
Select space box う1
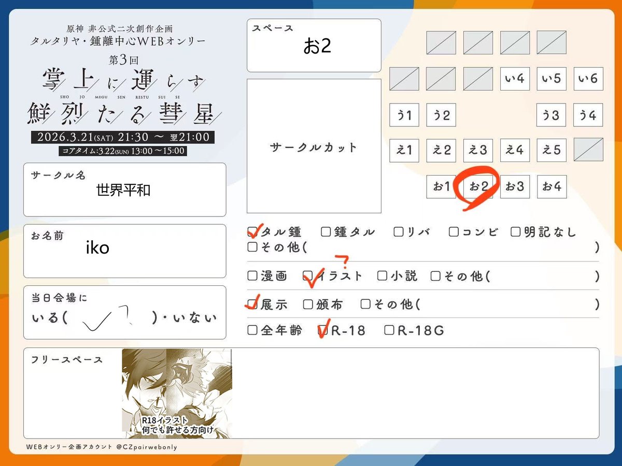pyautogui.click(x=404, y=115)
